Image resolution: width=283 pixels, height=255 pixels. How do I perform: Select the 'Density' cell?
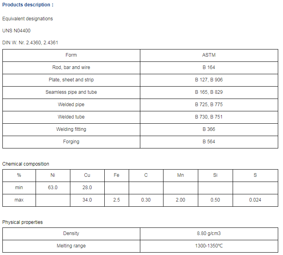(x=71, y=233)
